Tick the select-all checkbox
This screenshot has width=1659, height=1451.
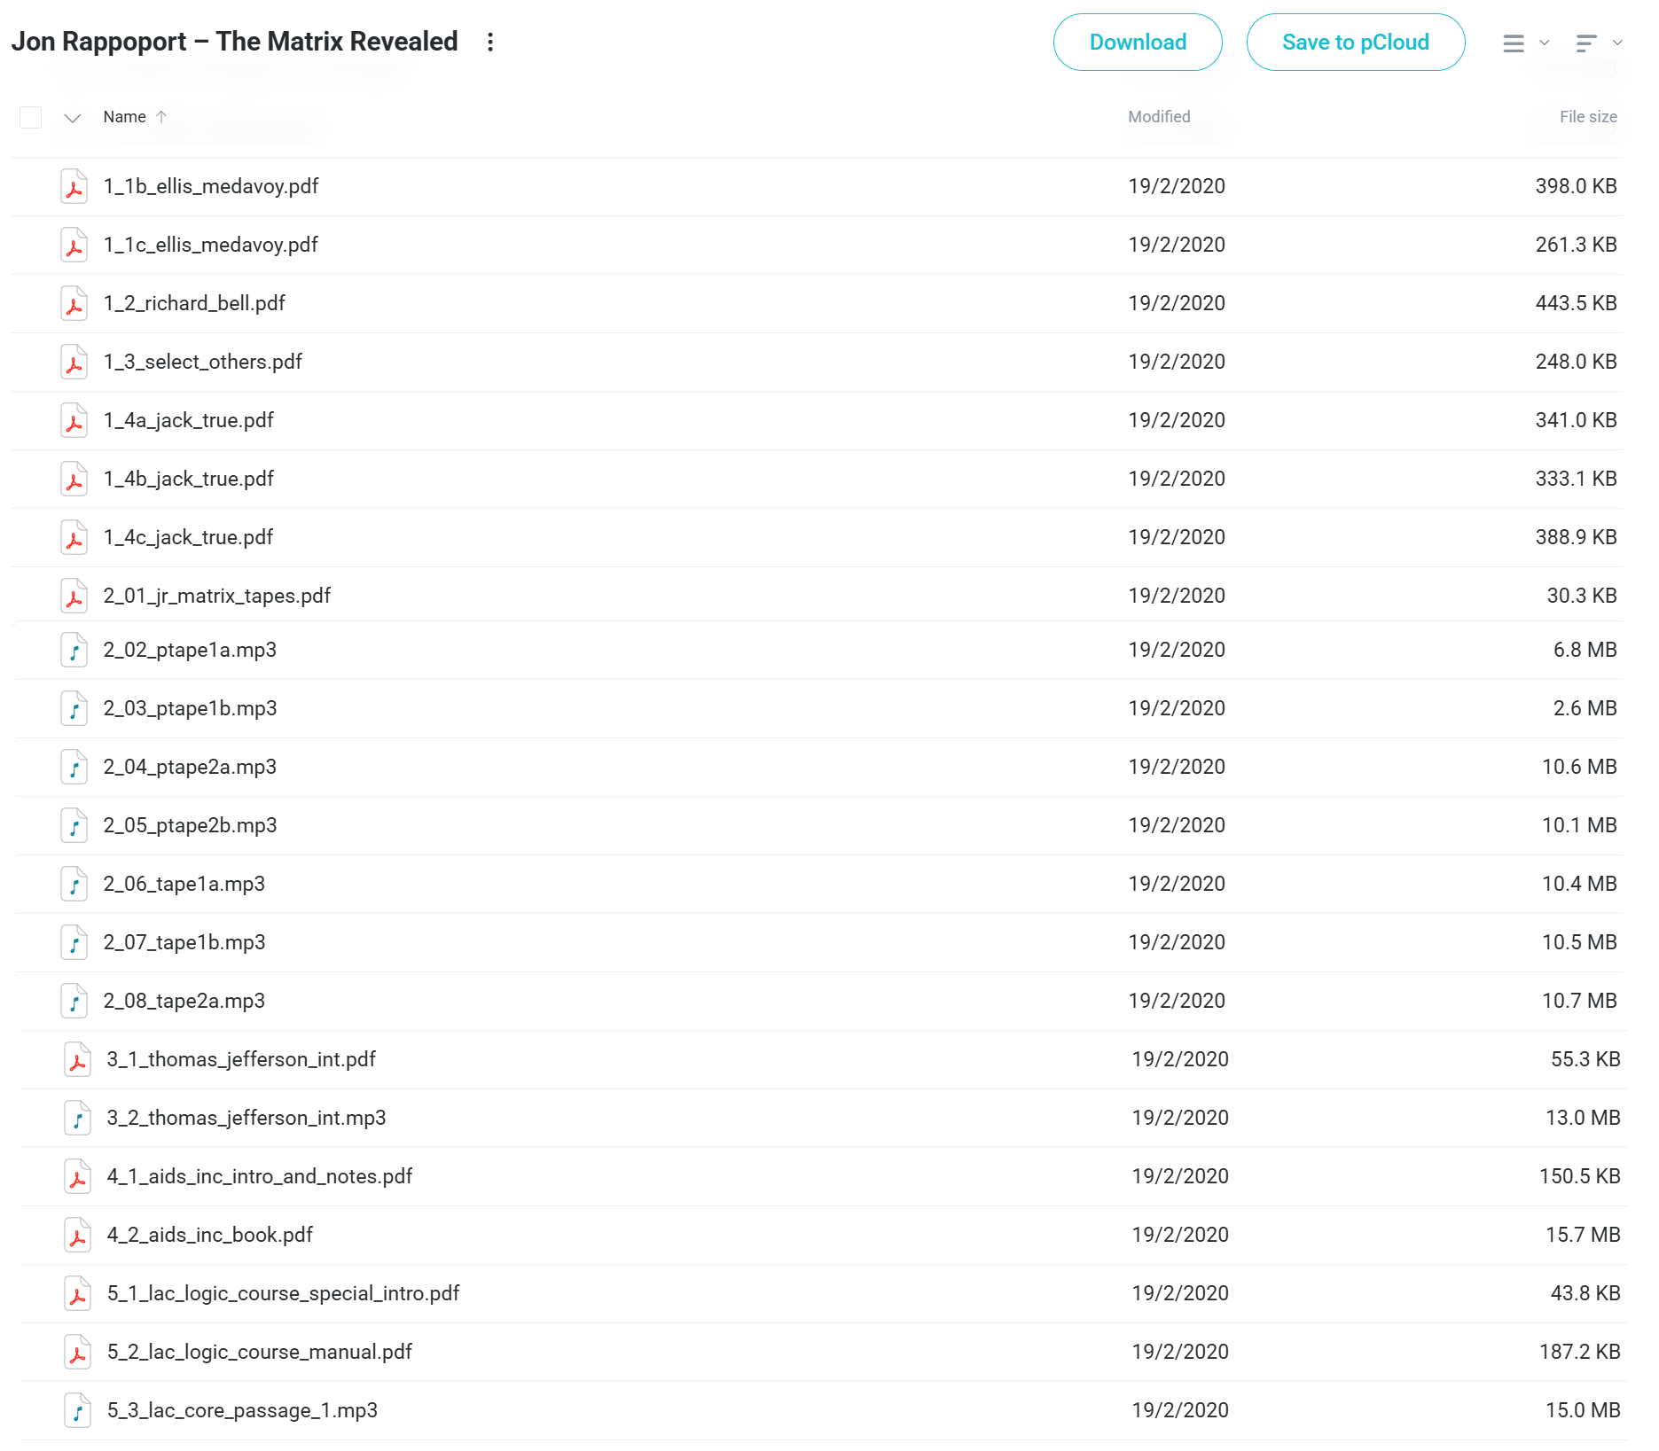(31, 118)
